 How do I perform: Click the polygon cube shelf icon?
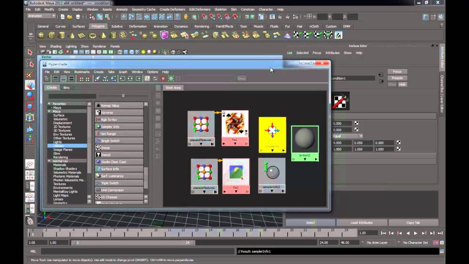[x=52, y=35]
